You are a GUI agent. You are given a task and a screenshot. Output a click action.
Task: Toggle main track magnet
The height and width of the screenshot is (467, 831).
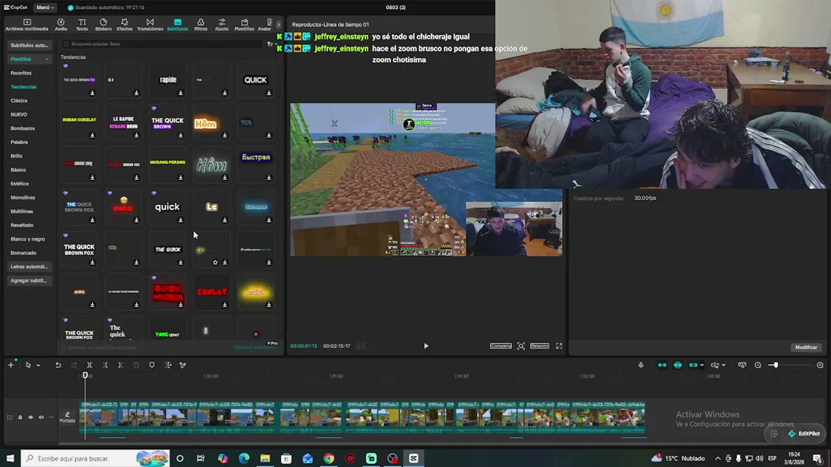pos(662,365)
